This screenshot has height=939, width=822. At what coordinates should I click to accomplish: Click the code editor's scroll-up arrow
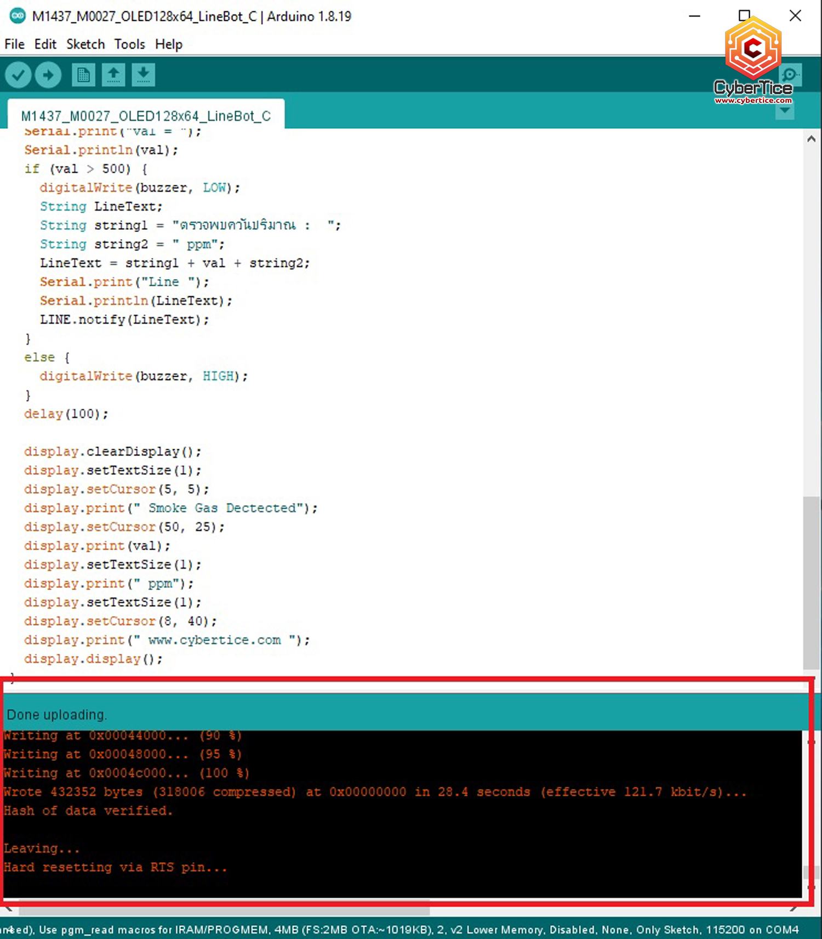tap(811, 139)
